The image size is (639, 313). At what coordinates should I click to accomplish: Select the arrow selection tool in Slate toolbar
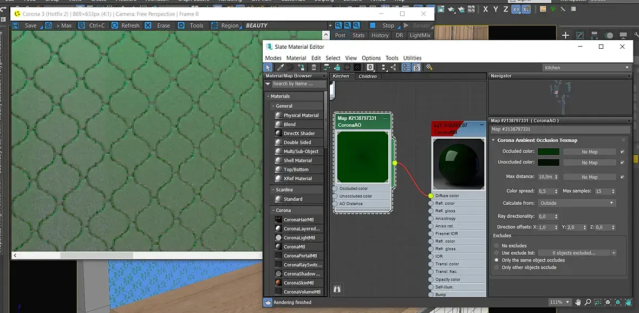click(268, 67)
